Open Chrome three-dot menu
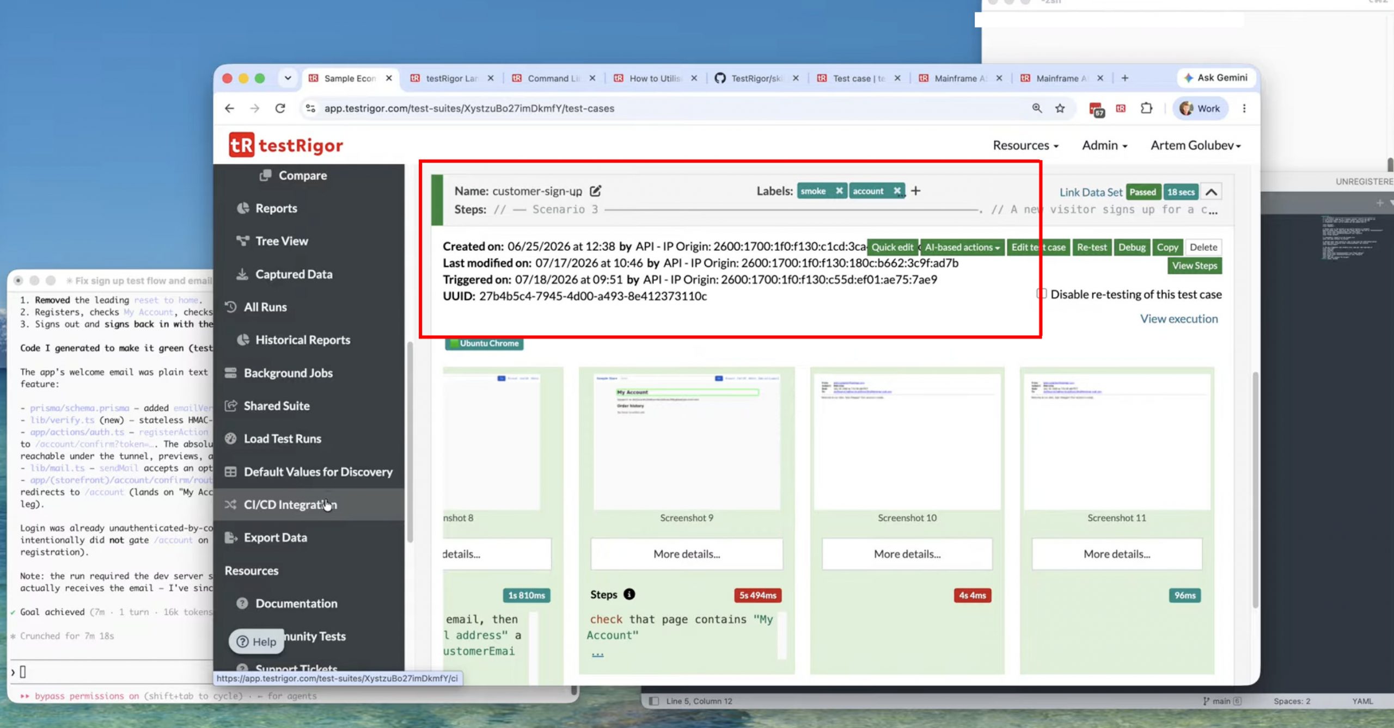 point(1244,108)
